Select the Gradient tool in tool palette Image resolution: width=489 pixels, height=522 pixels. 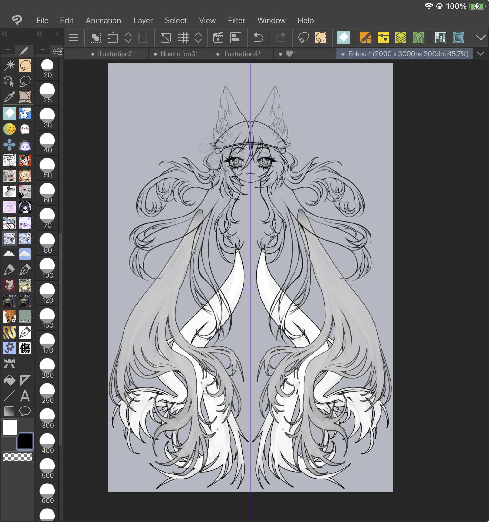(x=9, y=411)
